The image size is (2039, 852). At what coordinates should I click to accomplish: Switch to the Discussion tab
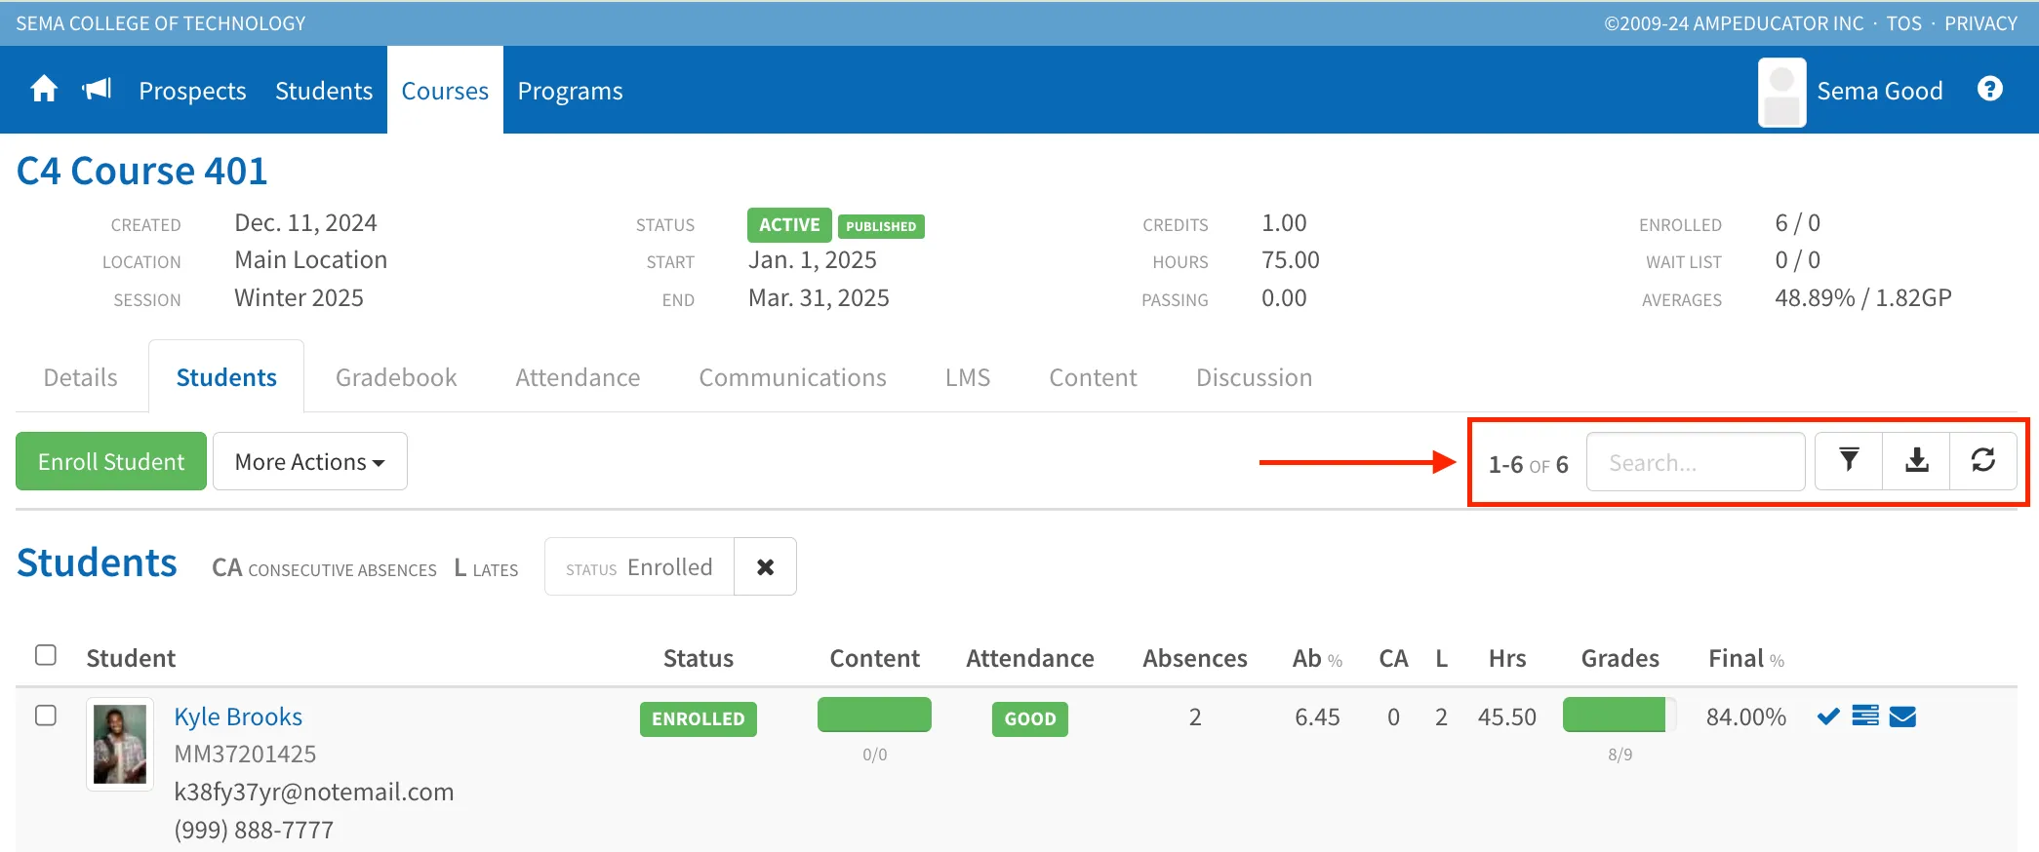(1254, 377)
